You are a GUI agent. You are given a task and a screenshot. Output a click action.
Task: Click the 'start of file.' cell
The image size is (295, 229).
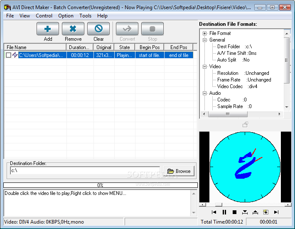coord(150,55)
